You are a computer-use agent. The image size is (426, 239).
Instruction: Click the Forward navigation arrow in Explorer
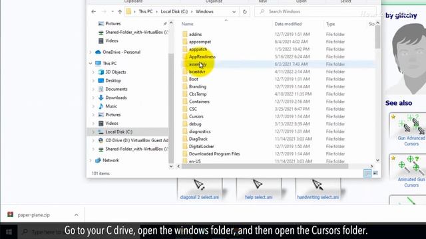104,12
